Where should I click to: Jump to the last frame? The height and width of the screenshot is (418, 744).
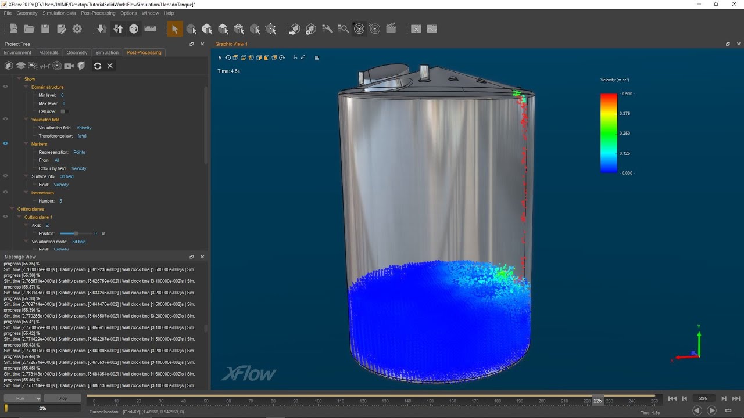(736, 398)
